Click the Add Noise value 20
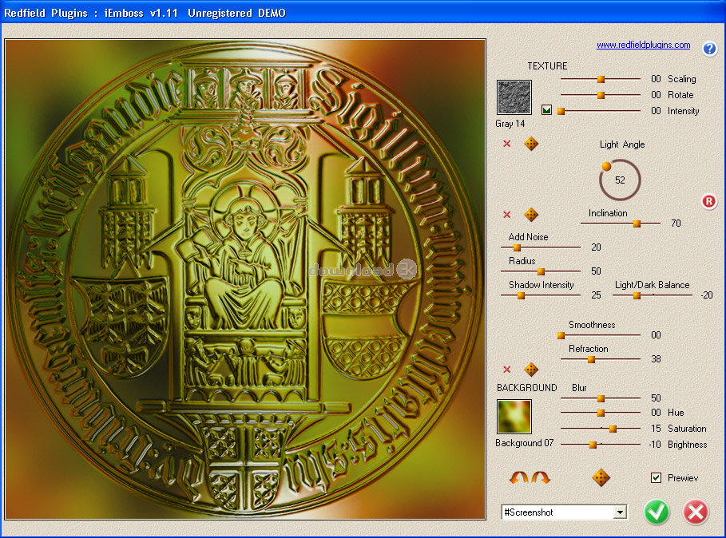Image resolution: width=726 pixels, height=538 pixels. (x=596, y=247)
